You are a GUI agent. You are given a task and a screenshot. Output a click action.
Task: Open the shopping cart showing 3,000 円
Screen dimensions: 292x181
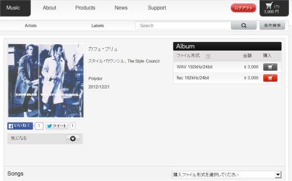click(x=274, y=8)
